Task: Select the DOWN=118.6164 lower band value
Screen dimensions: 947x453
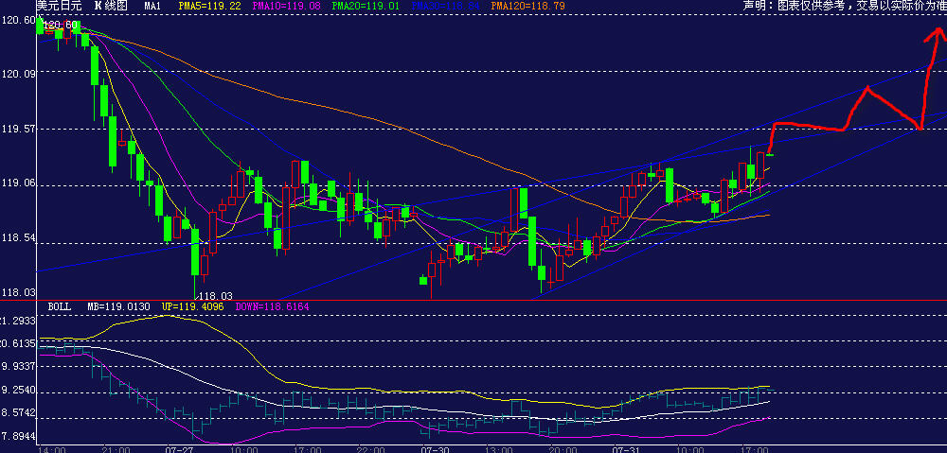Action: click(272, 306)
